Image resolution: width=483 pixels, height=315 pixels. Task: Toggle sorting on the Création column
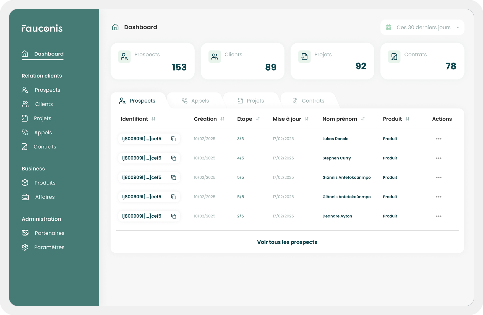point(223,119)
